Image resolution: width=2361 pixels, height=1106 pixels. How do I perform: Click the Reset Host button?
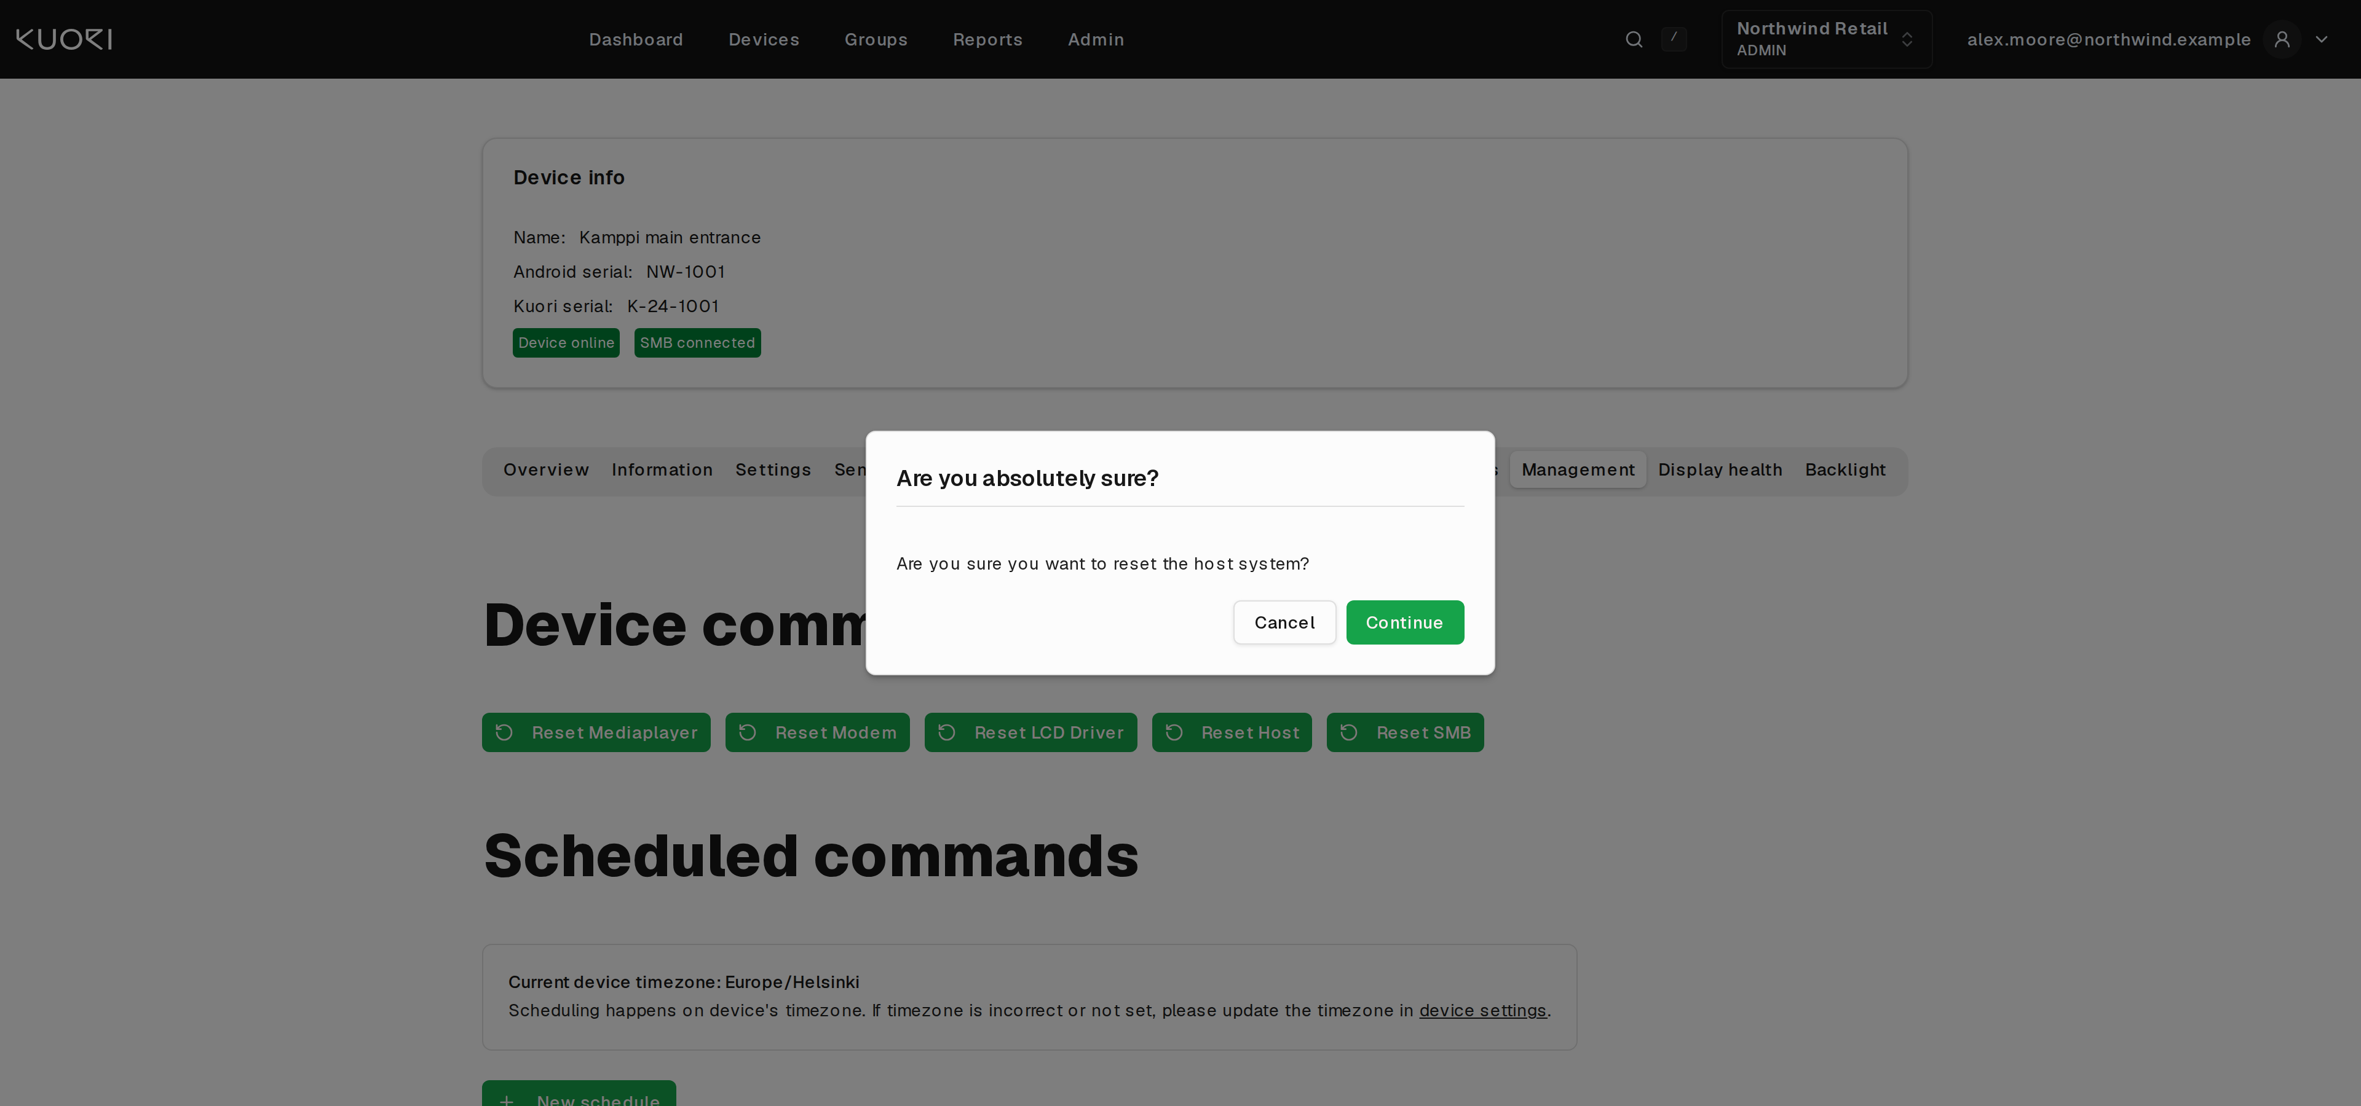pyautogui.click(x=1231, y=732)
